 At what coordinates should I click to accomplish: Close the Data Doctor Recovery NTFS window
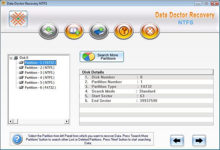pyautogui.click(x=215, y=3)
